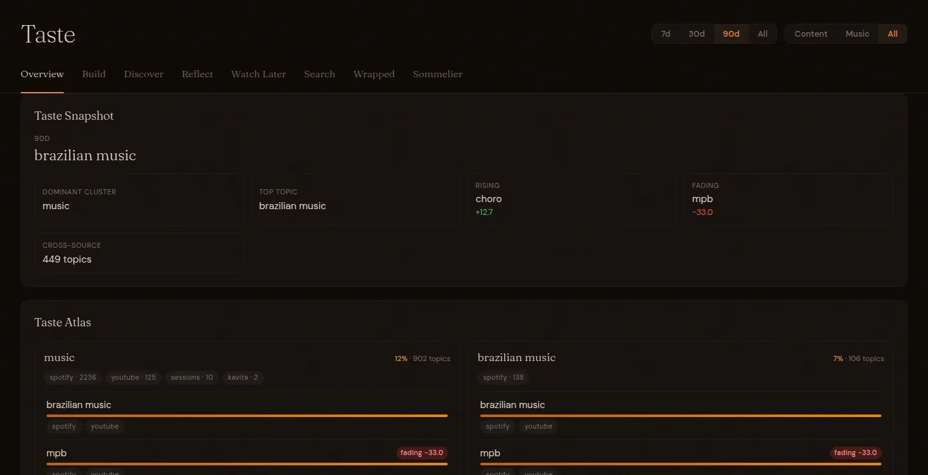
Task: Go to the Discover tab
Action: (x=144, y=74)
